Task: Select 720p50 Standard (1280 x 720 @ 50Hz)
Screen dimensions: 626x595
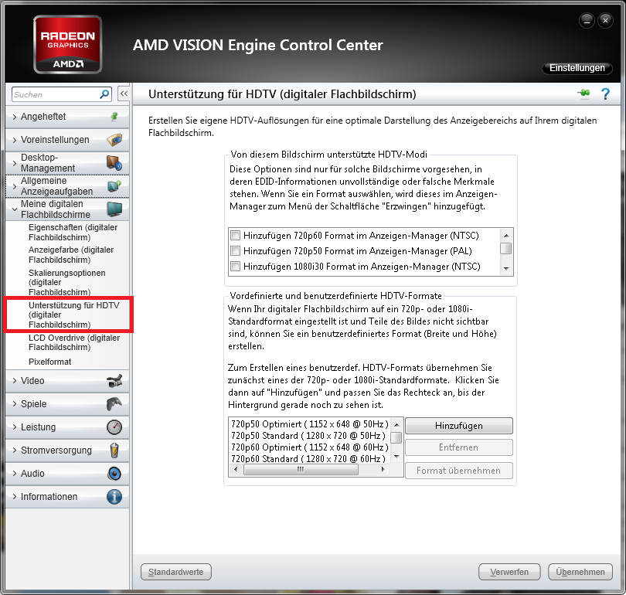Action: [308, 436]
